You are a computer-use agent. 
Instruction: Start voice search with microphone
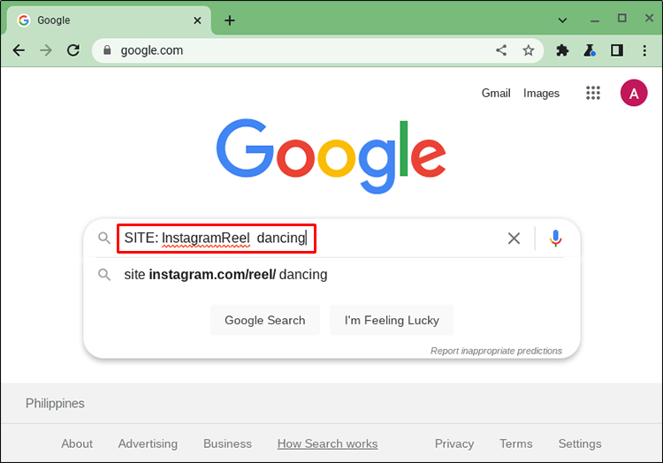click(x=555, y=238)
